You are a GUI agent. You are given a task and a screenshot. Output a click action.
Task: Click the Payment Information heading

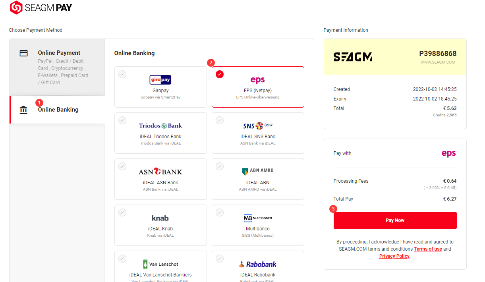pyautogui.click(x=346, y=30)
